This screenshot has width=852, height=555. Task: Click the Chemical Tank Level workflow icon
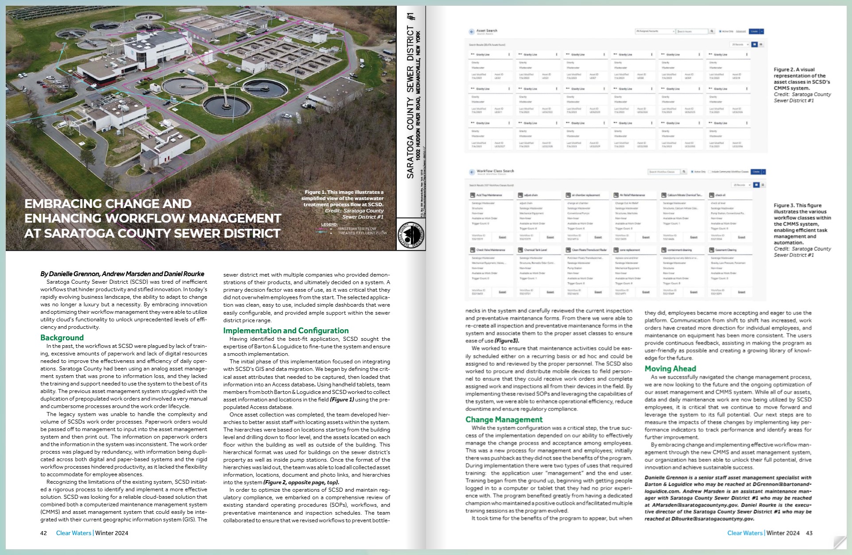click(x=521, y=250)
